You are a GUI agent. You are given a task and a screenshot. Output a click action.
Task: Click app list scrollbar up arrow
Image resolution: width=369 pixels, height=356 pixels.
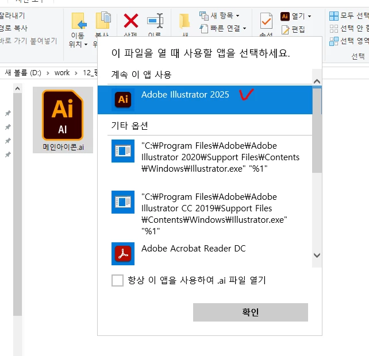pos(317,82)
